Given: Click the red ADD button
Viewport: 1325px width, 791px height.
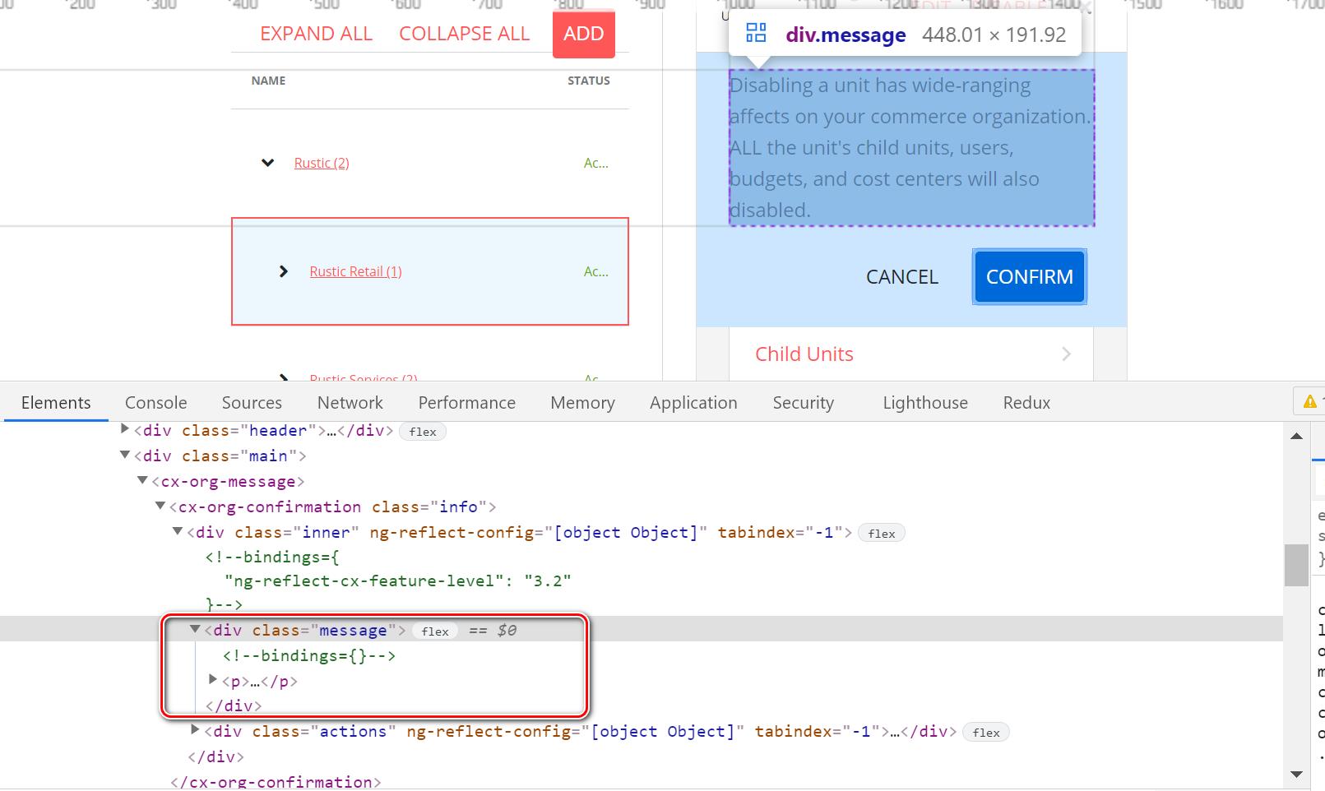Looking at the screenshot, I should coord(584,34).
